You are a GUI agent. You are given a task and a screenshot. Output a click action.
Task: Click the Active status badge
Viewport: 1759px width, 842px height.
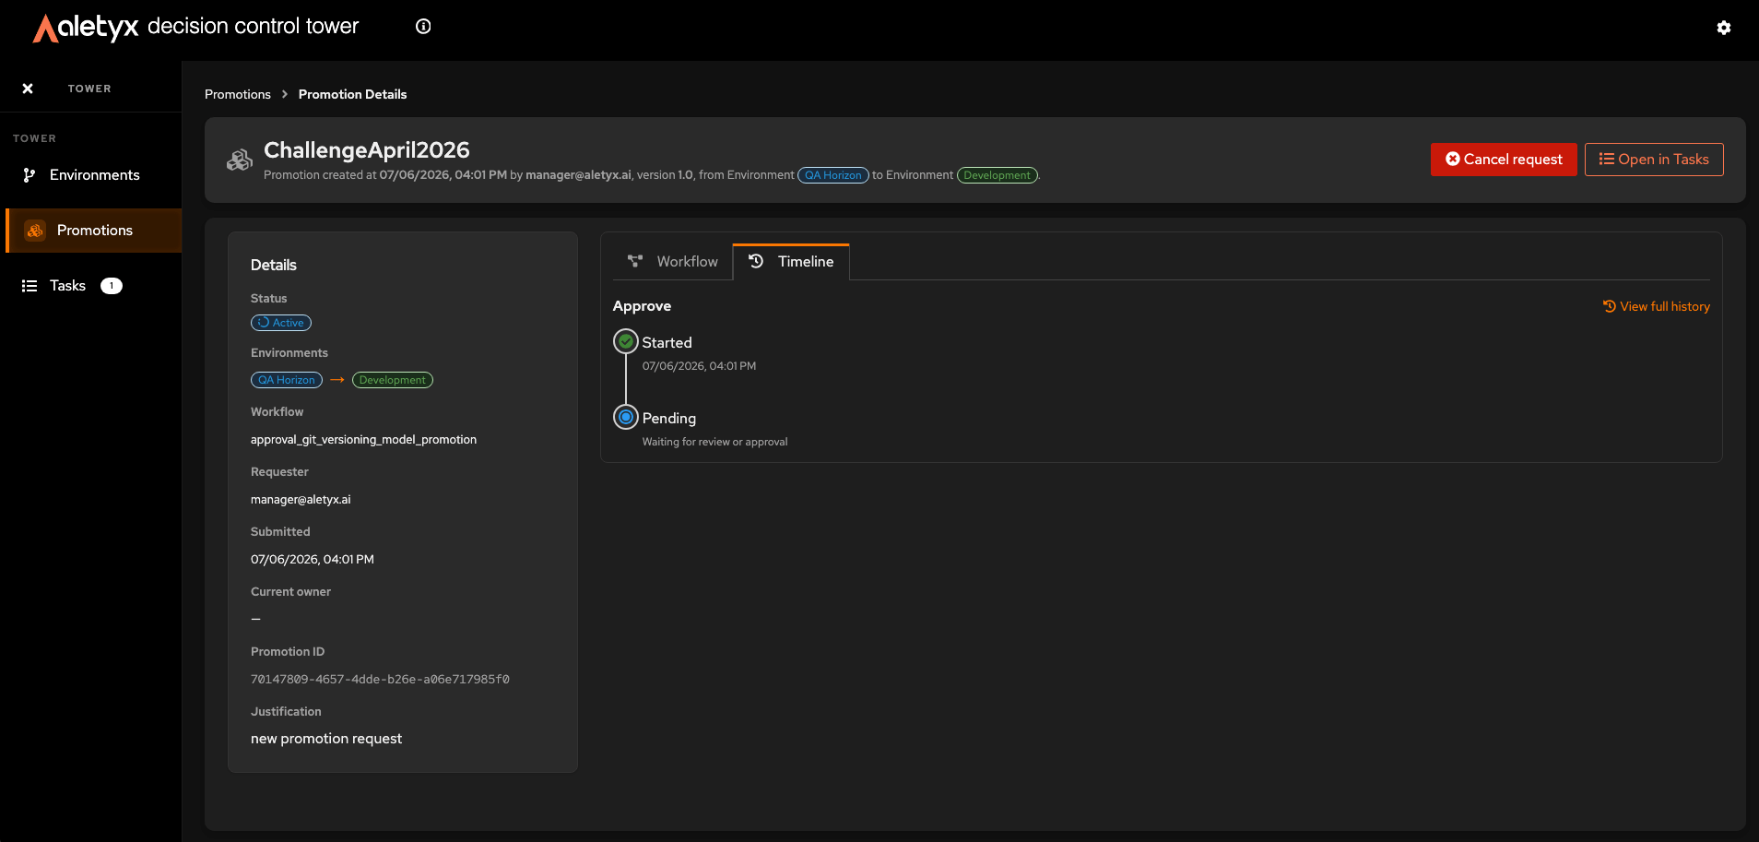click(281, 323)
